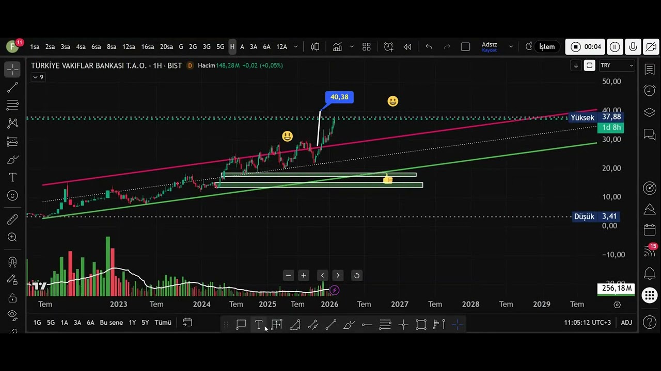
Task: Redo the last chart action
Action: 447,47
